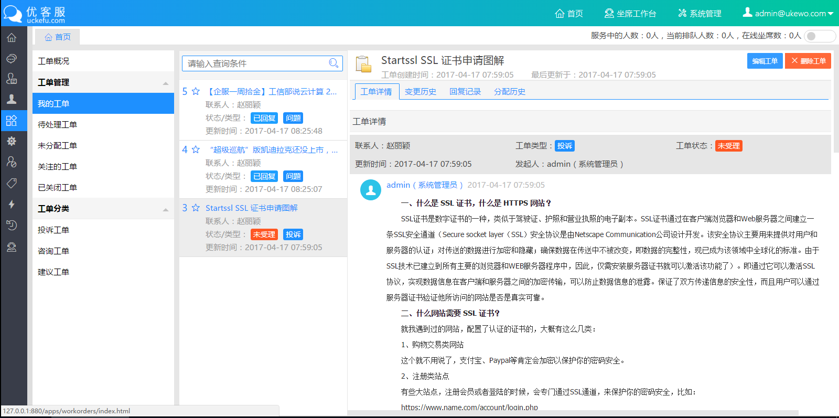Click the home icon in left sidebar

[12, 38]
